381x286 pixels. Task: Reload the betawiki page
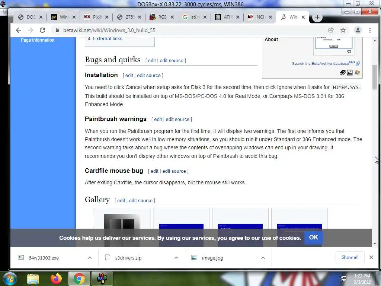point(42,30)
